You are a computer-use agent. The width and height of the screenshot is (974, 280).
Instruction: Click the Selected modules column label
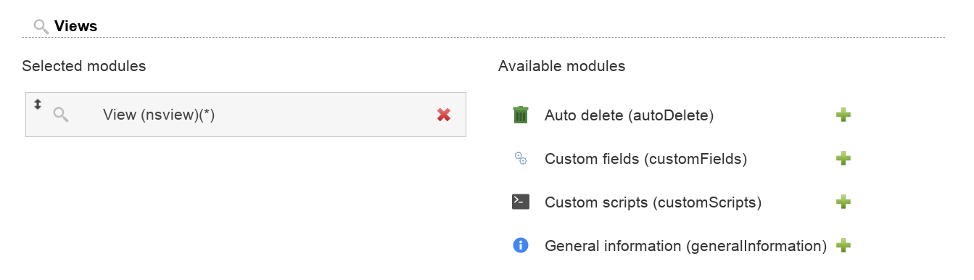pyautogui.click(x=83, y=66)
